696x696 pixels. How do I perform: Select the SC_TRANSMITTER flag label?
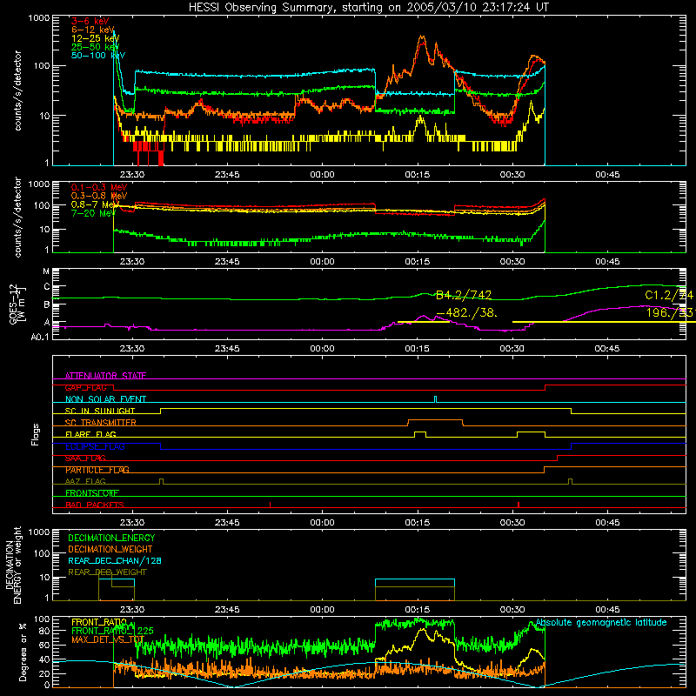coord(101,423)
